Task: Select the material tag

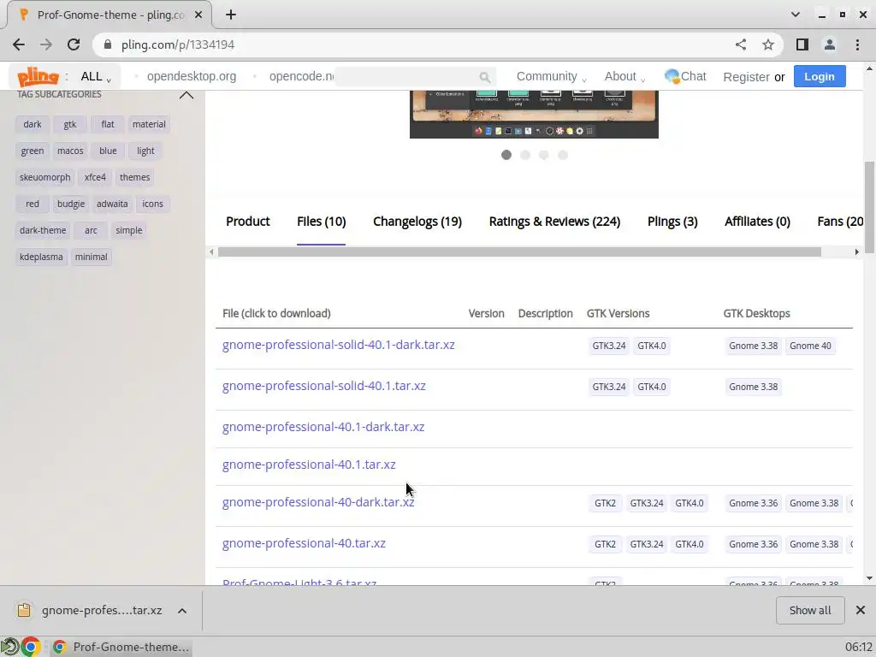Action: pos(149,124)
